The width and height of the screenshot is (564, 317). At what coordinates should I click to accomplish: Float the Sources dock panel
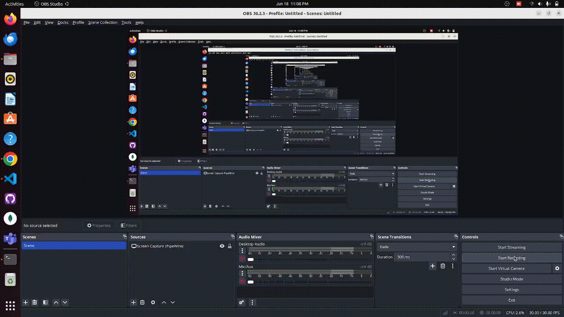tap(233, 237)
